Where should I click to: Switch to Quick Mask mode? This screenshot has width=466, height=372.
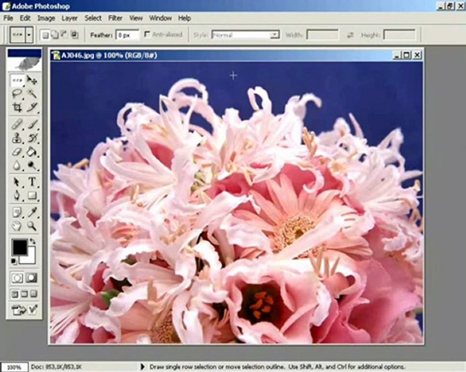[32, 278]
